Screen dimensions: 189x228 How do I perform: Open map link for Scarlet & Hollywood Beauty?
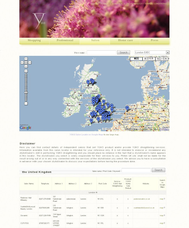[162, 208]
